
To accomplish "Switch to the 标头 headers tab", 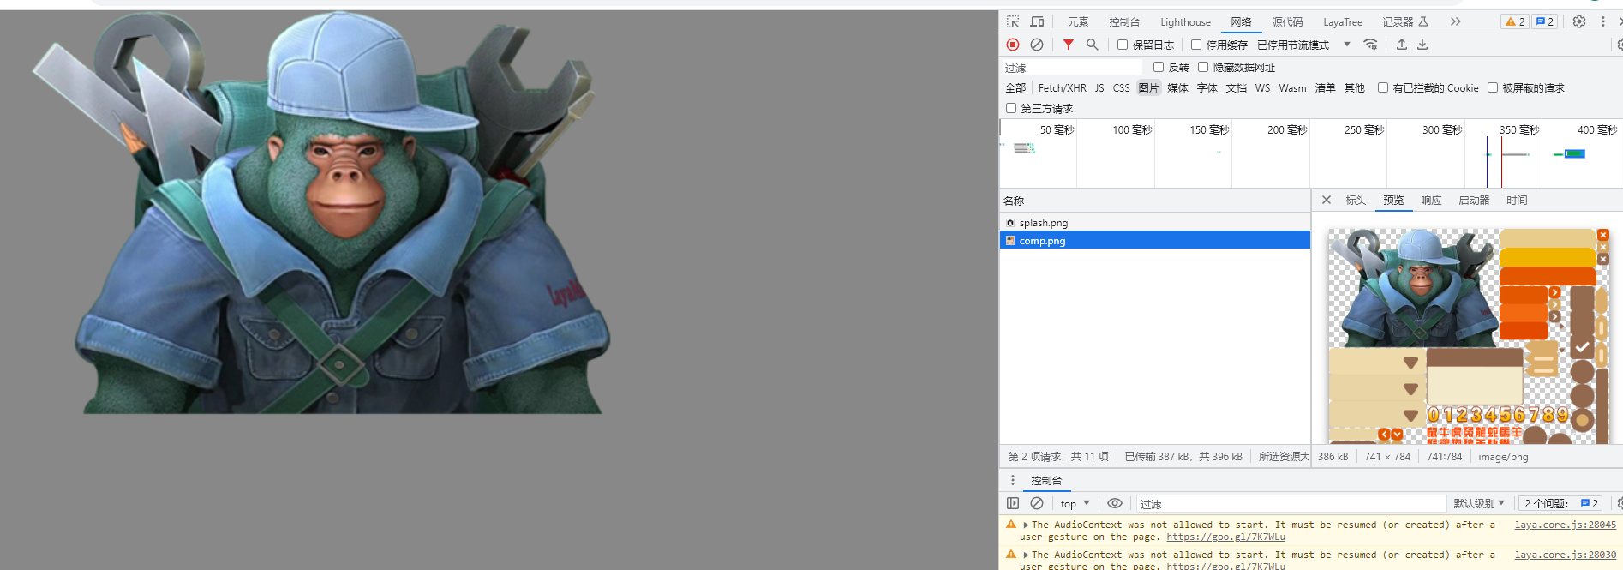I will pyautogui.click(x=1356, y=201).
